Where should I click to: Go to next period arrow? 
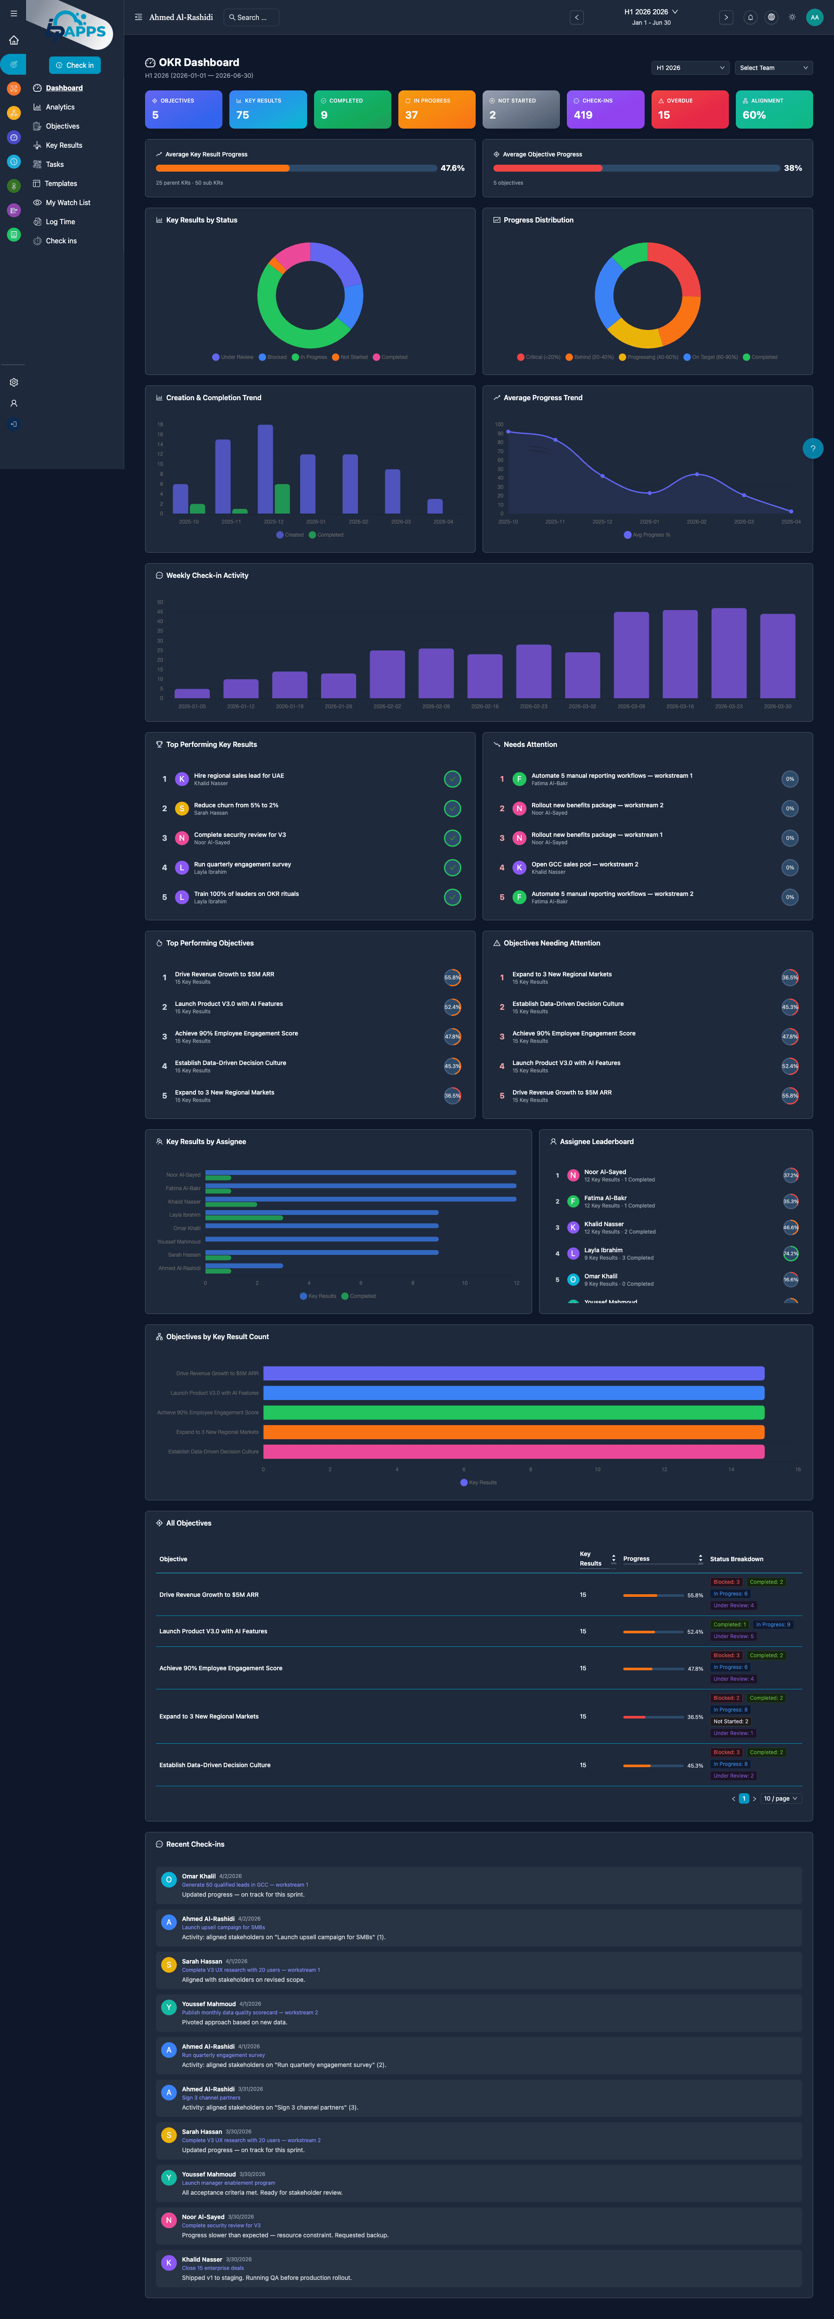tap(726, 17)
